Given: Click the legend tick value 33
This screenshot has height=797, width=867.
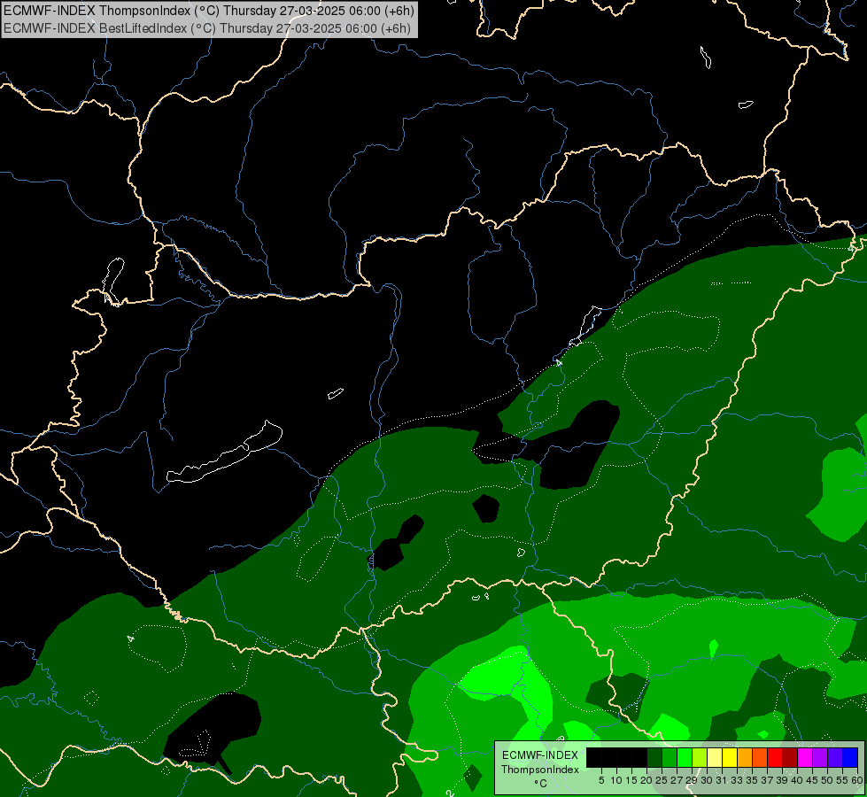Looking at the screenshot, I should [737, 780].
